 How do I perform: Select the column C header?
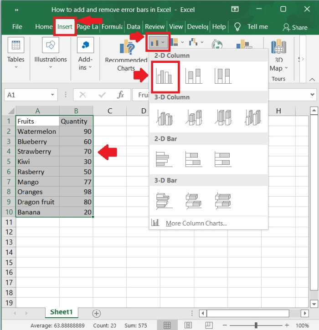point(110,111)
